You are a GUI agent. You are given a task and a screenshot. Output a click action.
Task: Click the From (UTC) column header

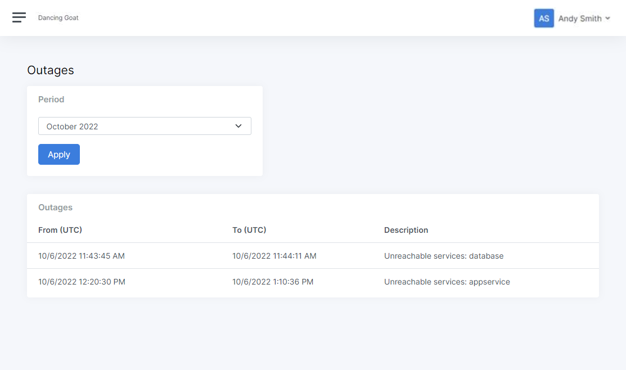(x=60, y=230)
